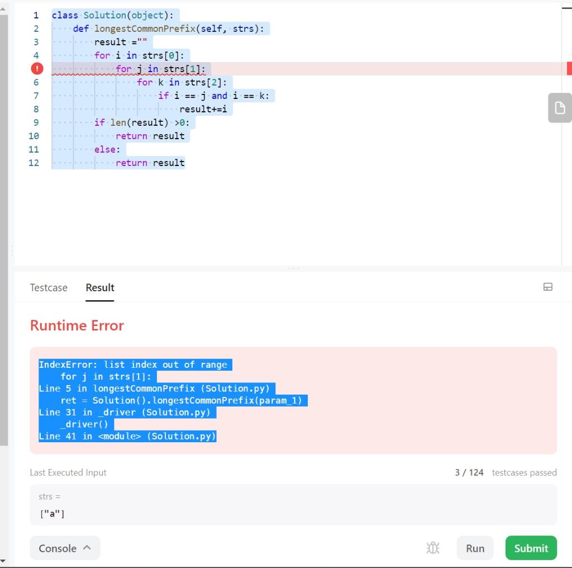Click line number 8 in the gutter
The width and height of the screenshot is (572, 568).
36,109
